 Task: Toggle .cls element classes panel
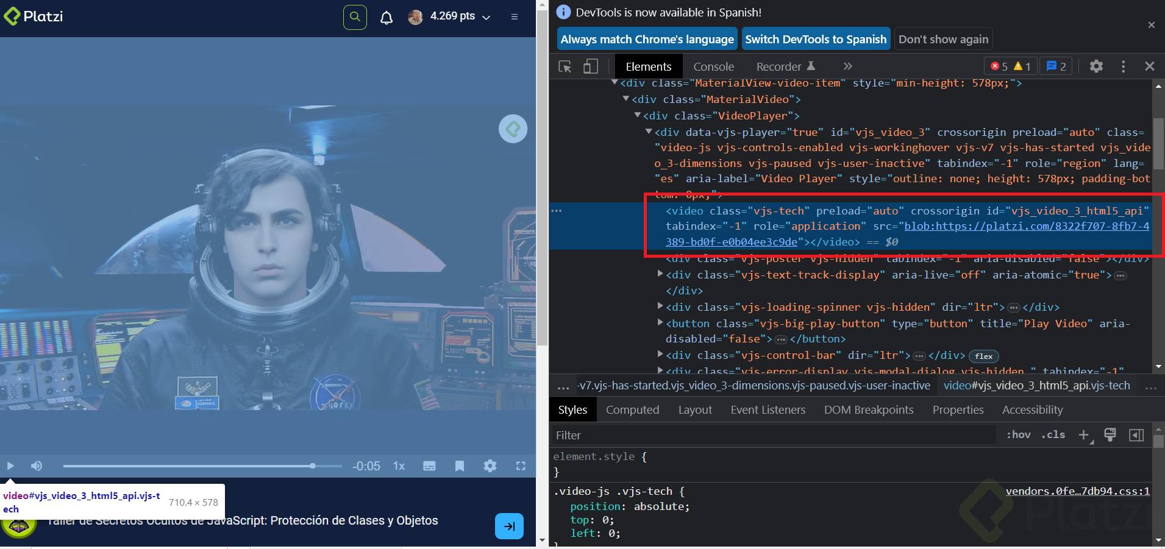click(1053, 435)
